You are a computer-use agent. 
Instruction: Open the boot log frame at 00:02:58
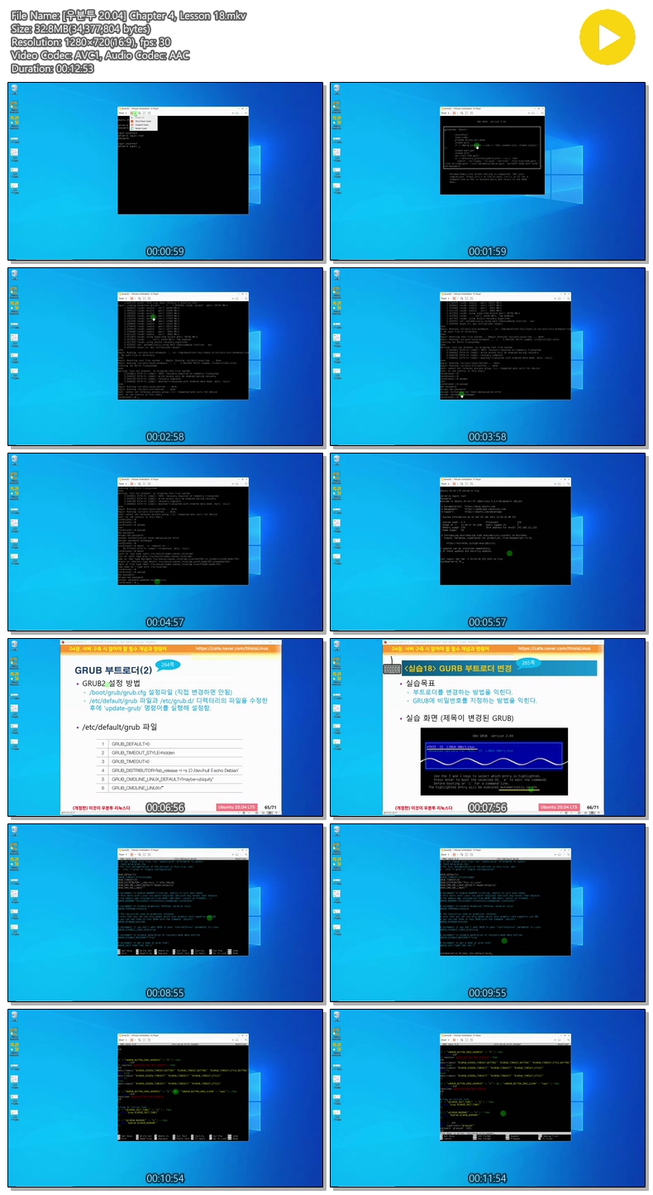point(165,356)
